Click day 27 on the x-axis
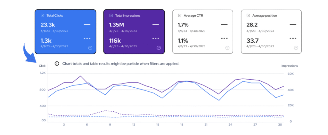The height and width of the screenshot is (135, 328). (x=255, y=124)
